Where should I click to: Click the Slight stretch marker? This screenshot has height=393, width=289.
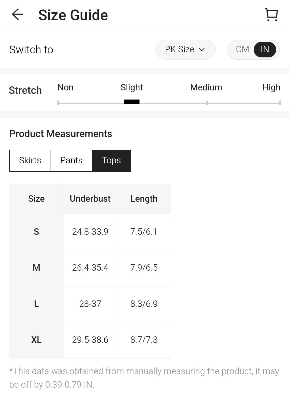coord(132,102)
